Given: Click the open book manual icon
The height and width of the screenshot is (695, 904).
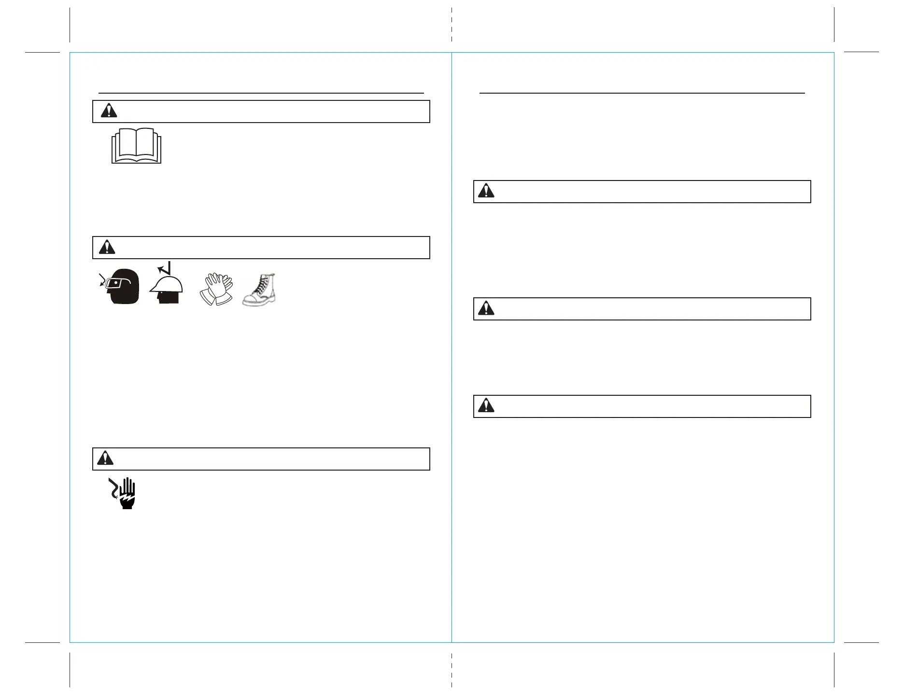Looking at the screenshot, I should tap(136, 145).
